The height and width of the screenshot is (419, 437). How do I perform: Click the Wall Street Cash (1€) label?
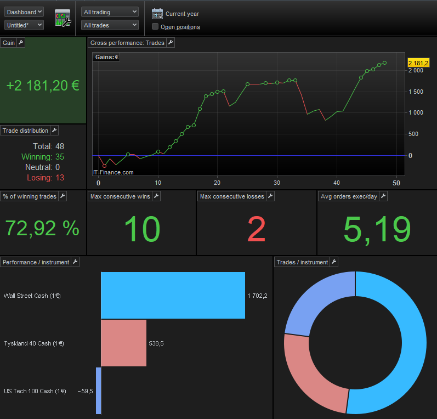pyautogui.click(x=32, y=296)
